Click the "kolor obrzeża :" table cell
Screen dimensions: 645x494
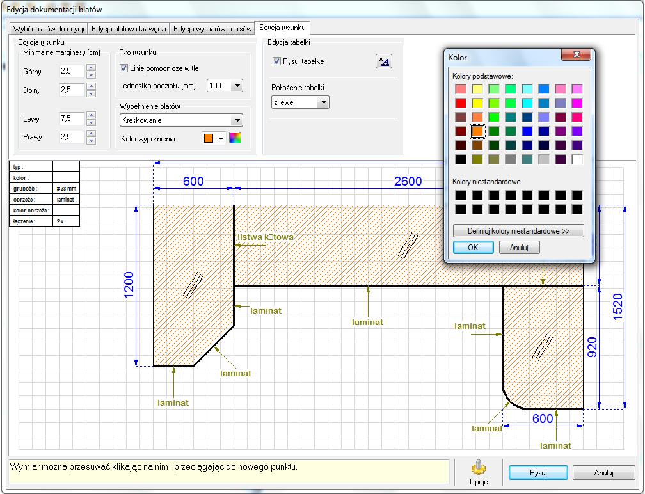coord(31,211)
